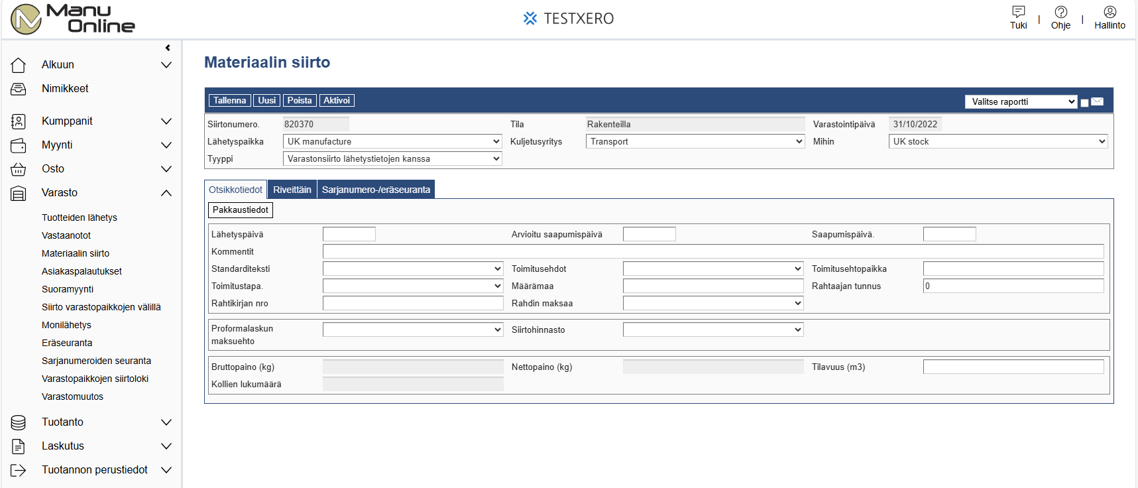The image size is (1138, 488).
Task: Open Asiakaspalautukset in sidebar
Action: 82,271
